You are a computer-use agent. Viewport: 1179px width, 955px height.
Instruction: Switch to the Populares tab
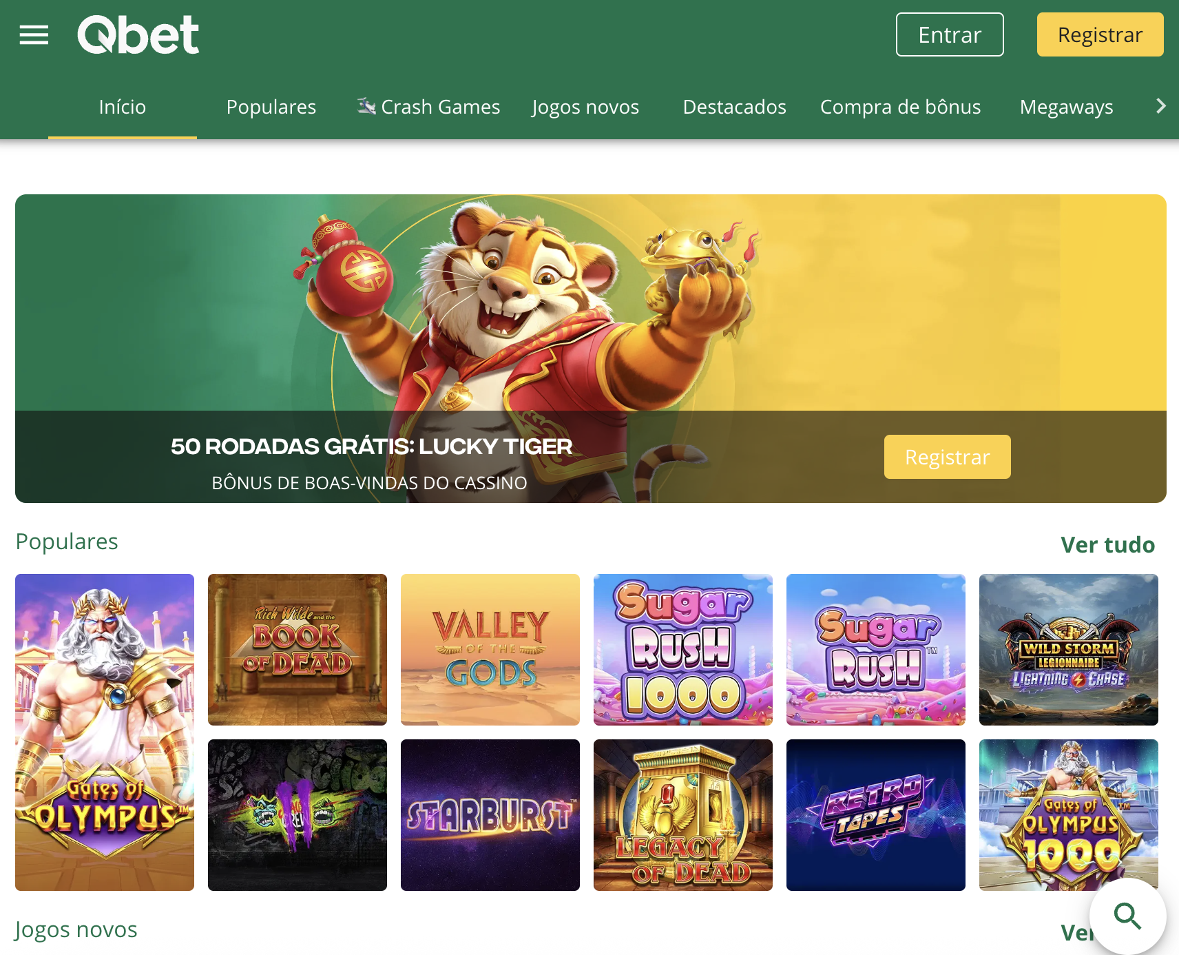point(271,107)
